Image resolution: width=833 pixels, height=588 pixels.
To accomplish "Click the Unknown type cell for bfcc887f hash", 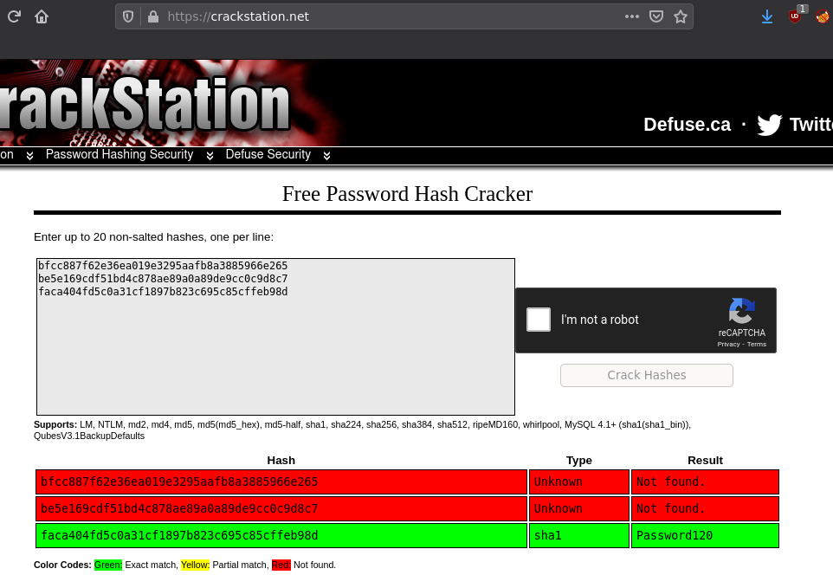I will (579, 481).
